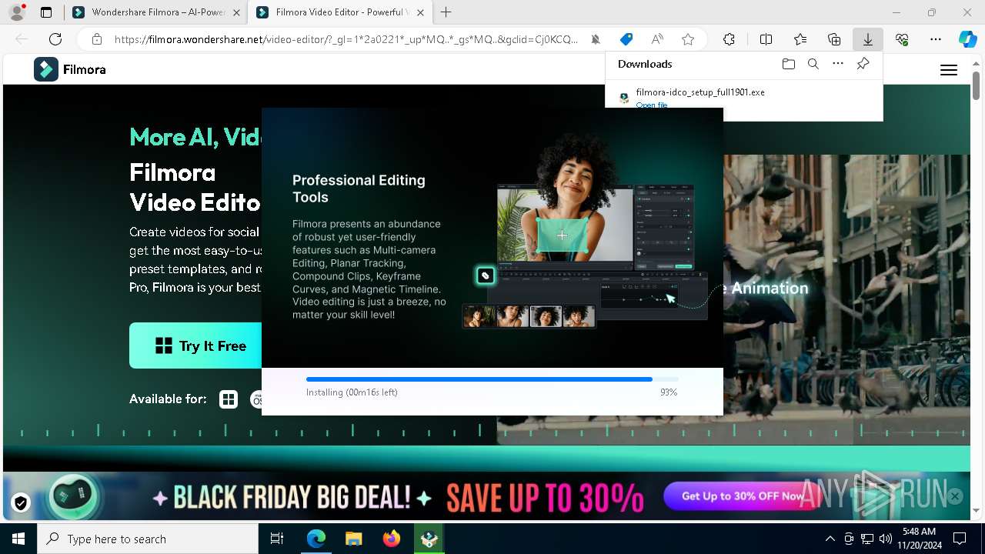Toggle split screen view icon
Screen dimensions: 985x554
coord(766,39)
